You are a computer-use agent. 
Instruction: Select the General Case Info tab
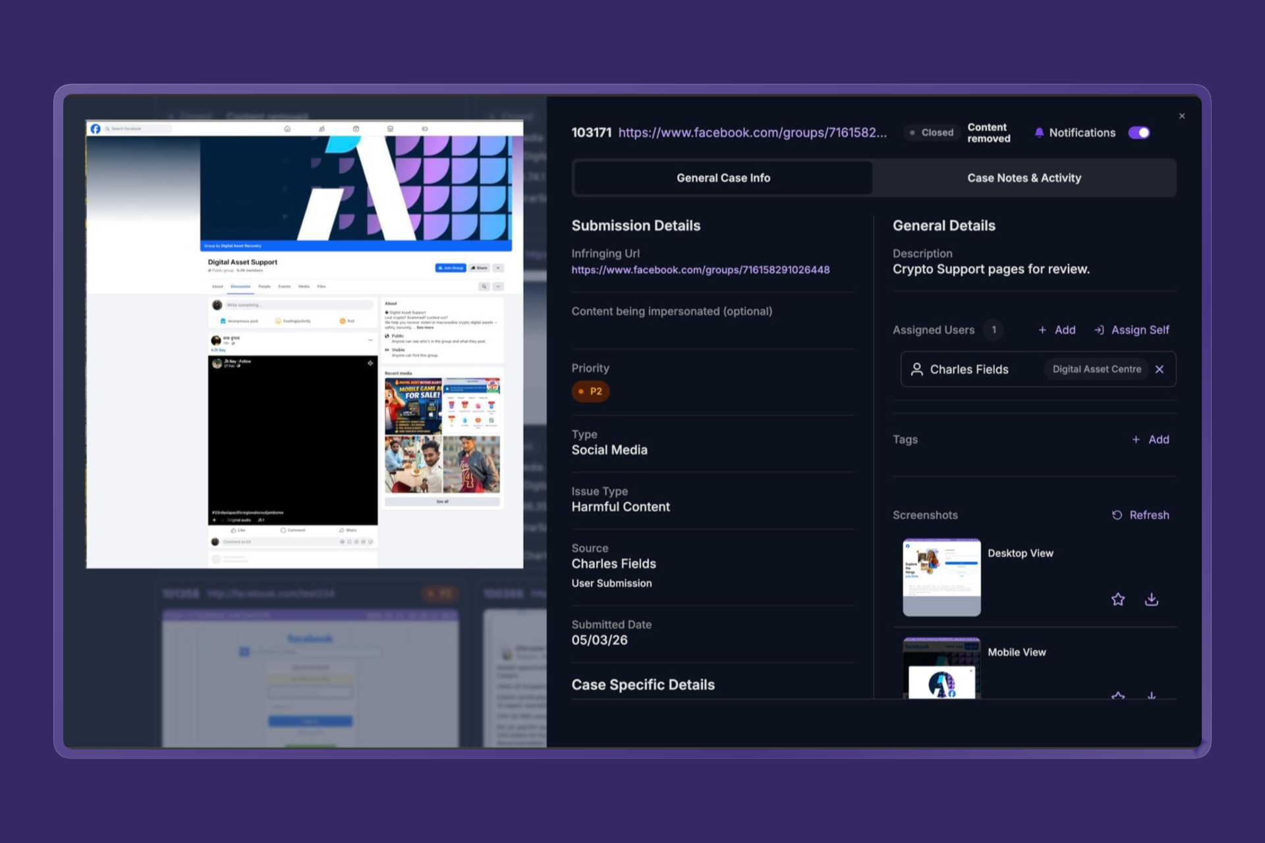click(723, 178)
